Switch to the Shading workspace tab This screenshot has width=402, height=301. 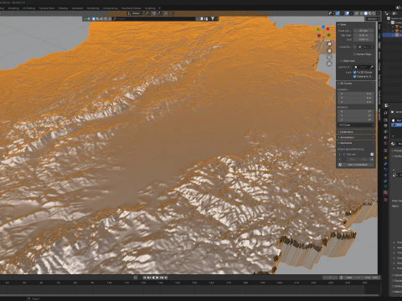63,8
